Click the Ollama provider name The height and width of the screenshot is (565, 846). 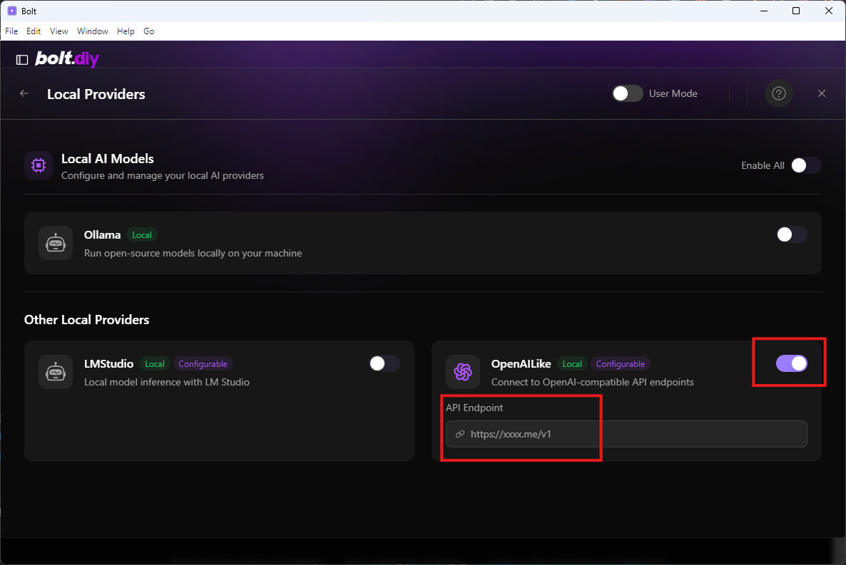(102, 235)
